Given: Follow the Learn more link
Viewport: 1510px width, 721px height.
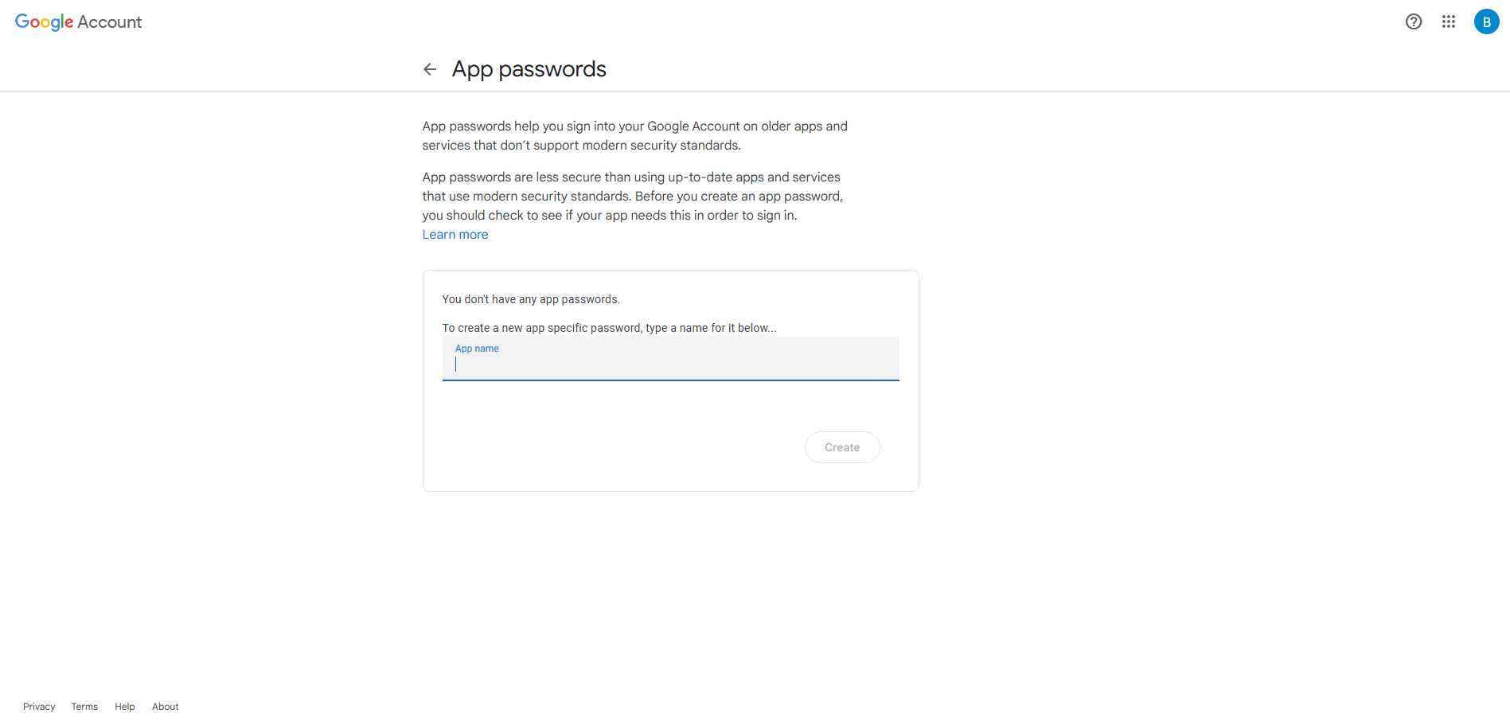Looking at the screenshot, I should coord(455,235).
